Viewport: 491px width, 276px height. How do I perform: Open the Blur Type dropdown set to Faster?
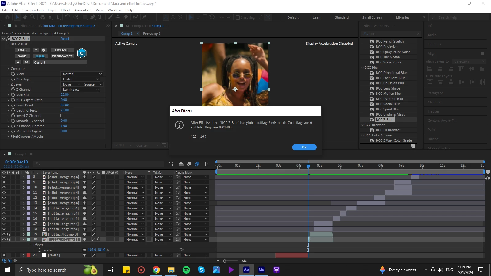click(x=80, y=79)
